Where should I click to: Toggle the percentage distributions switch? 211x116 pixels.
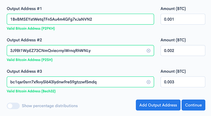(x=13, y=106)
